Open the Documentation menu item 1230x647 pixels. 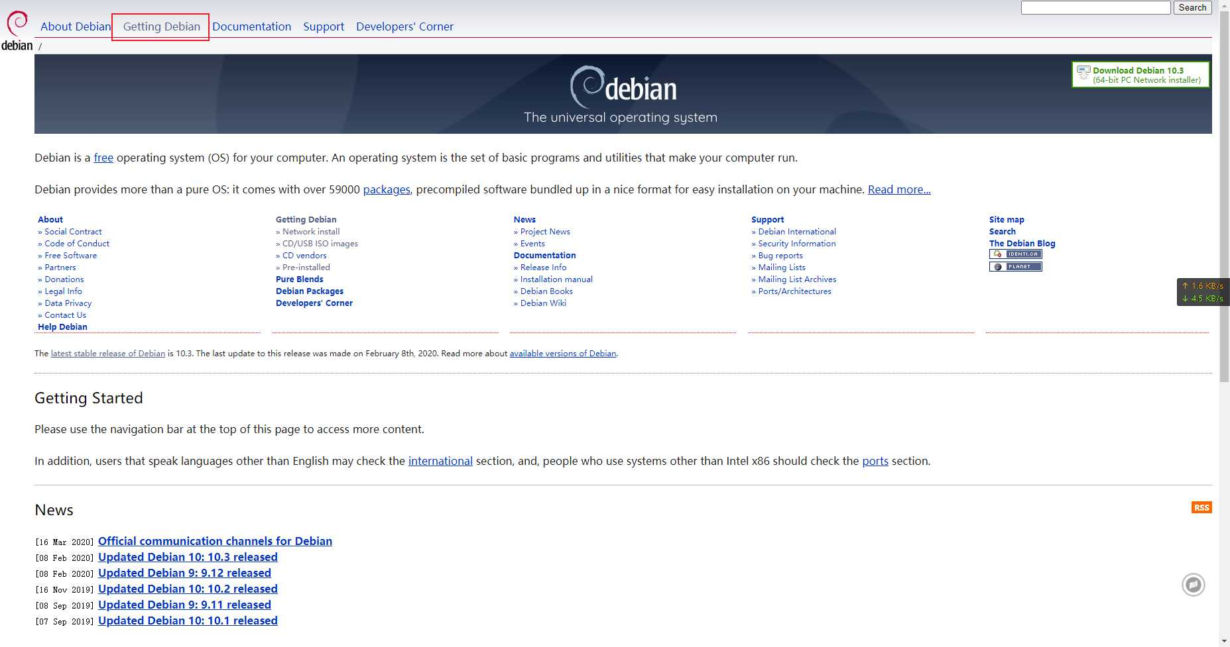(251, 26)
